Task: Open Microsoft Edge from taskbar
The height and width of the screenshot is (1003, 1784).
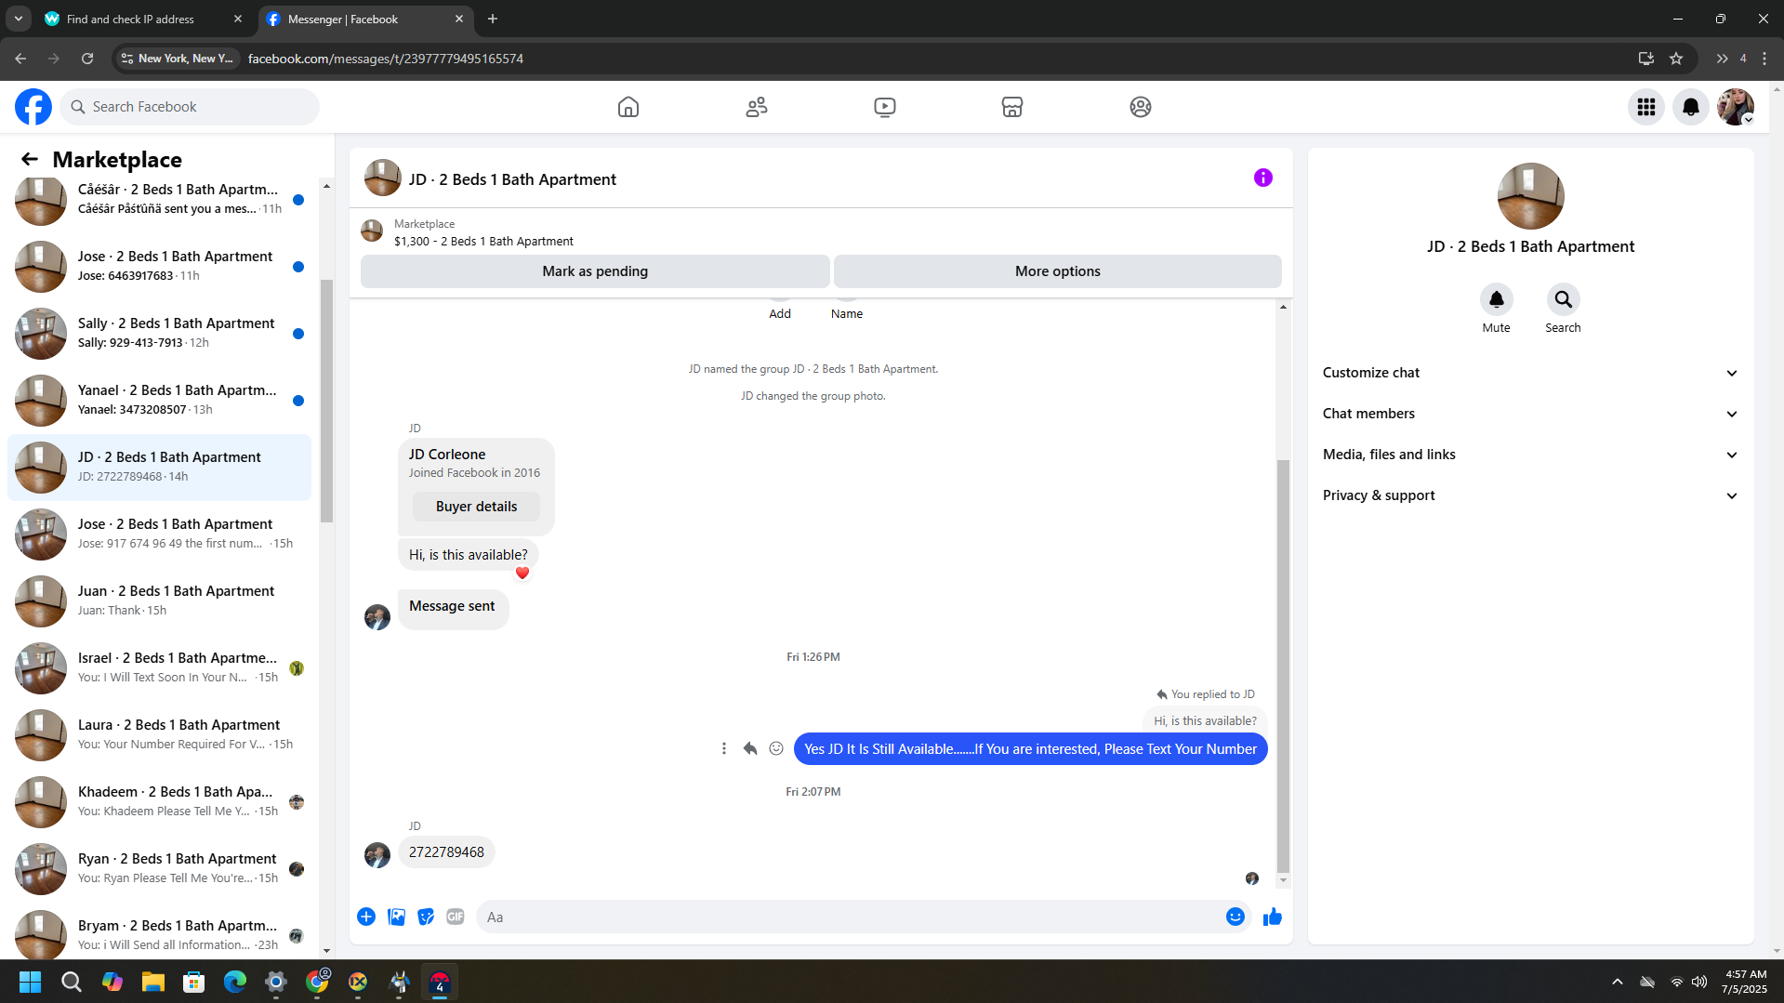Action: pos(235,982)
